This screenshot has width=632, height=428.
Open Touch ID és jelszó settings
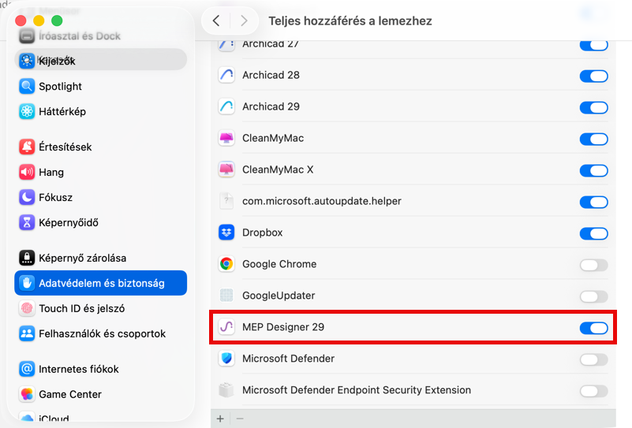pos(100,308)
